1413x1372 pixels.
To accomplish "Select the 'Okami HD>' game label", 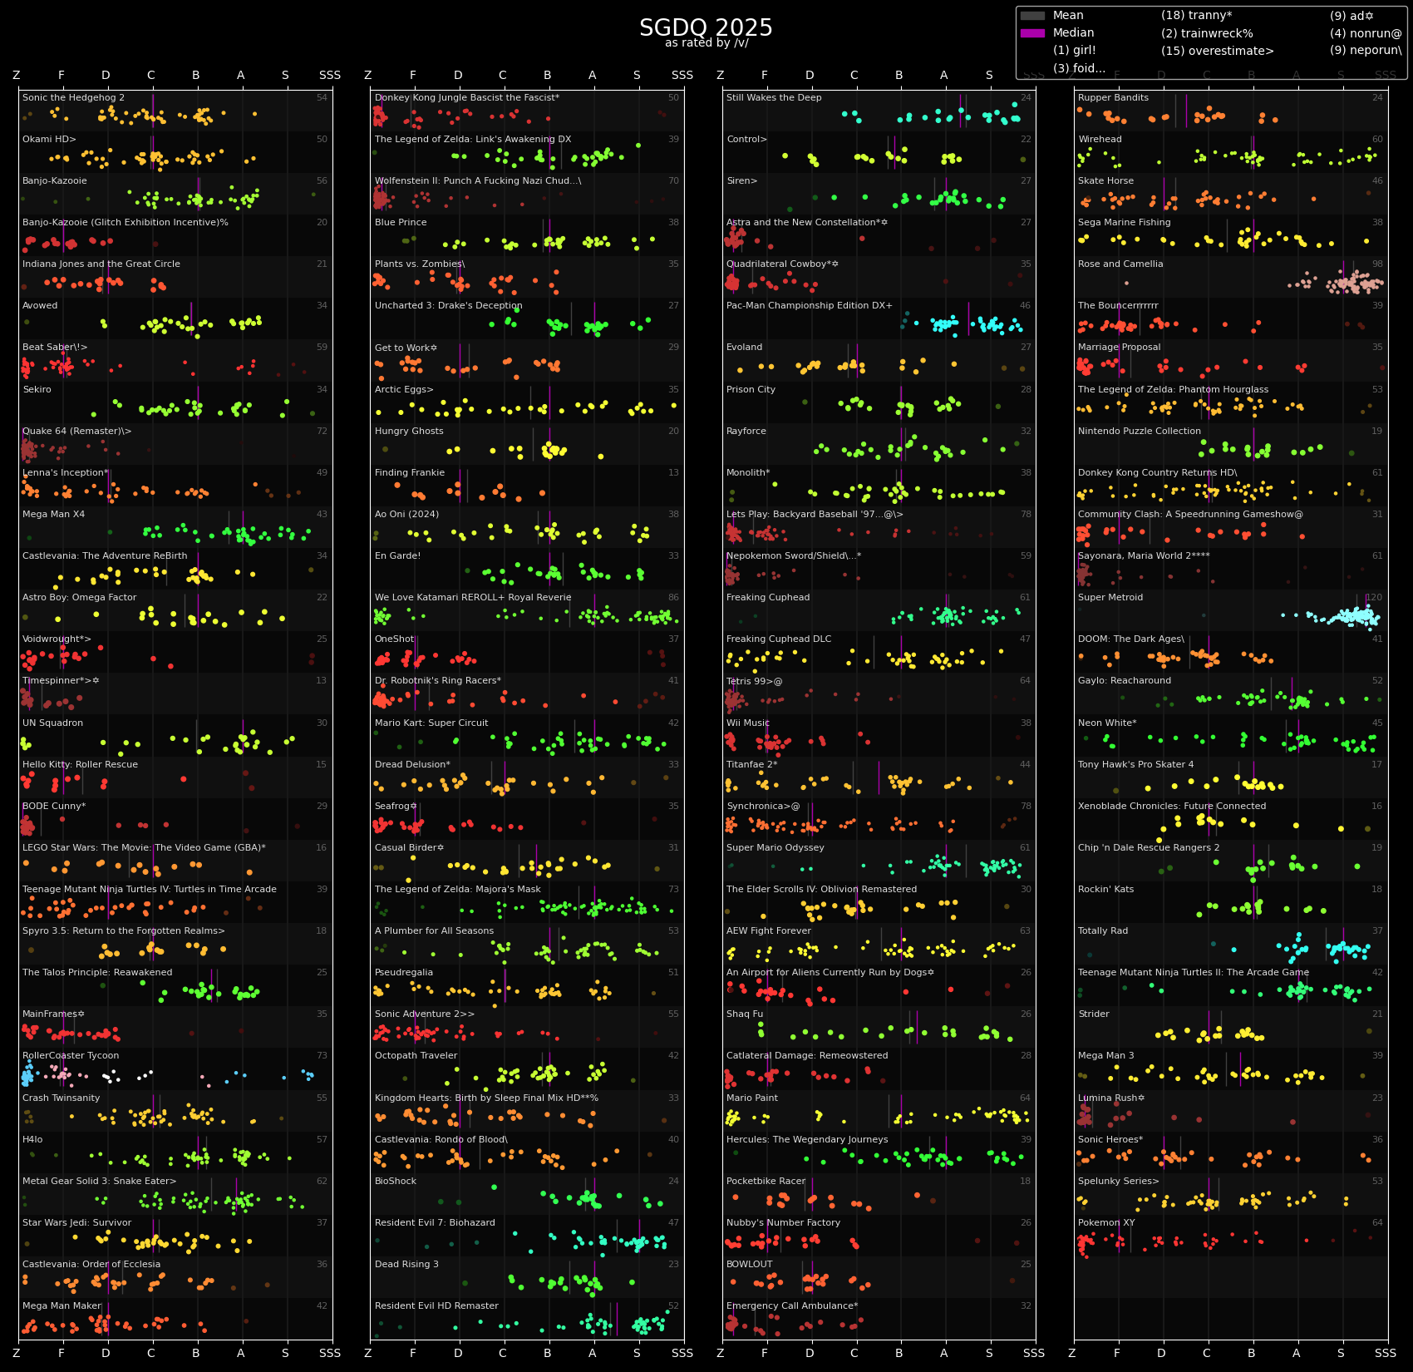I will point(49,140).
